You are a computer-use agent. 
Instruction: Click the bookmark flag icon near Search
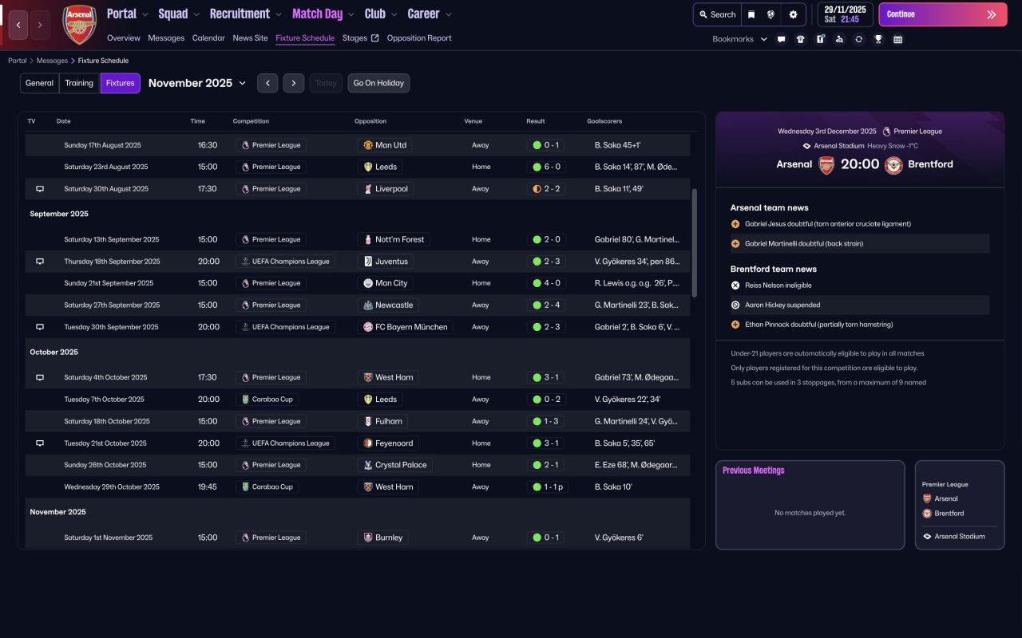click(751, 14)
